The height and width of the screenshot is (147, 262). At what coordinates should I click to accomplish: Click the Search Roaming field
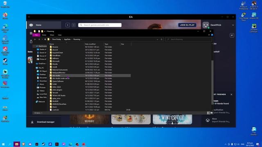pos(189,40)
